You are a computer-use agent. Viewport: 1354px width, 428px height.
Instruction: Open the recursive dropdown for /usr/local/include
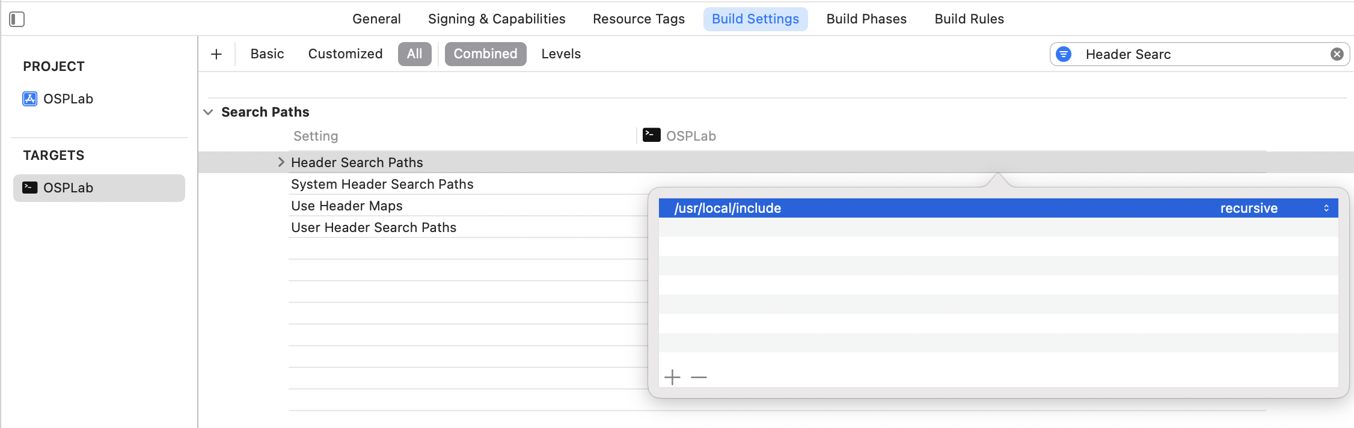click(x=1326, y=208)
